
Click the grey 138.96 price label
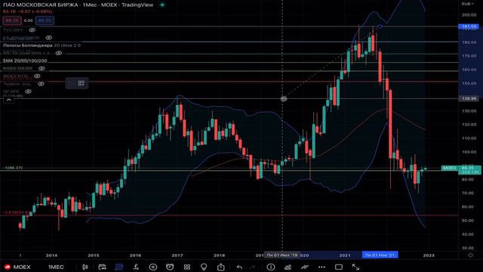[469, 99]
